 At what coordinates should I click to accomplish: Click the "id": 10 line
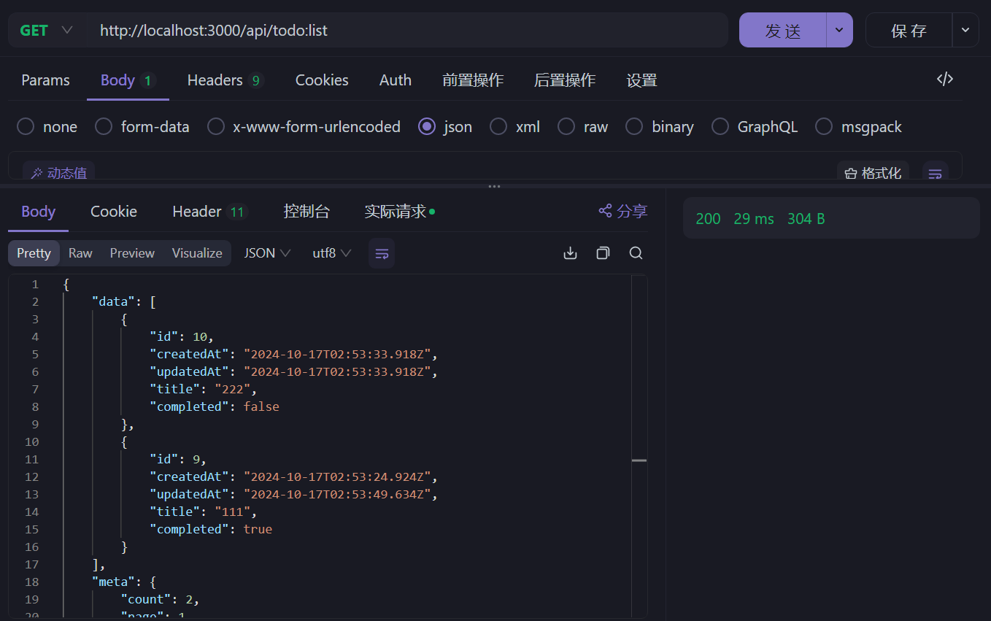pyautogui.click(x=182, y=336)
